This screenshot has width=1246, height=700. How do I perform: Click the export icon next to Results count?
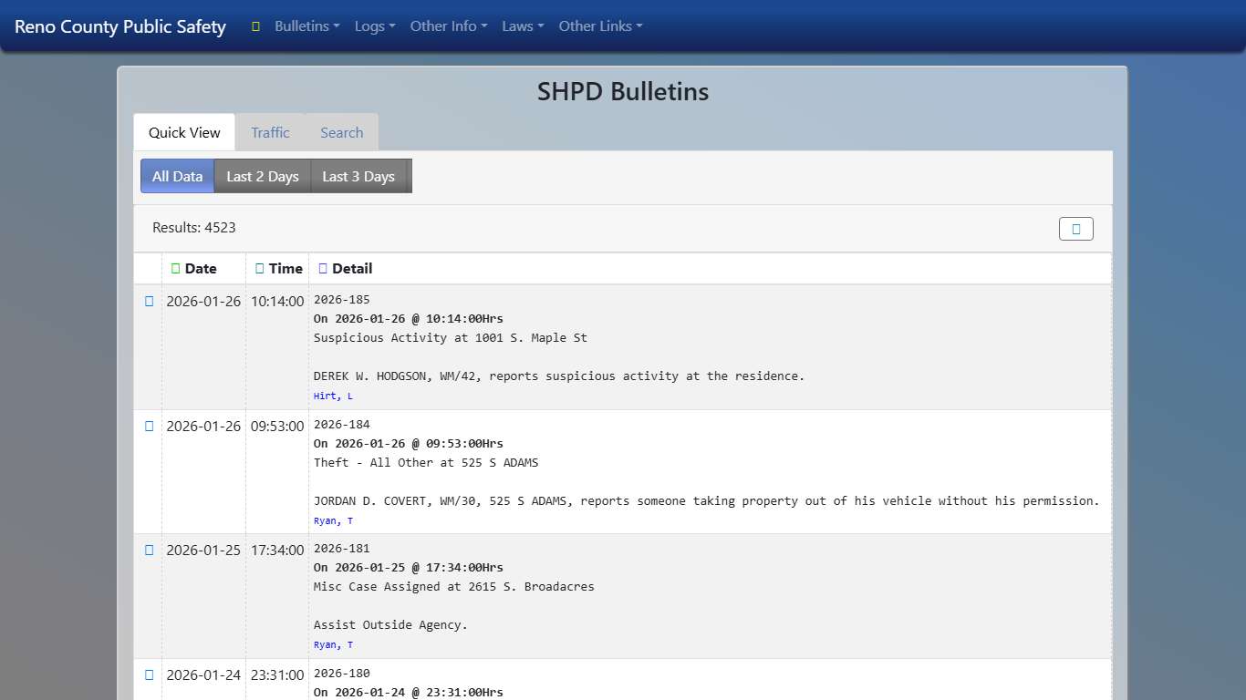pos(1075,229)
